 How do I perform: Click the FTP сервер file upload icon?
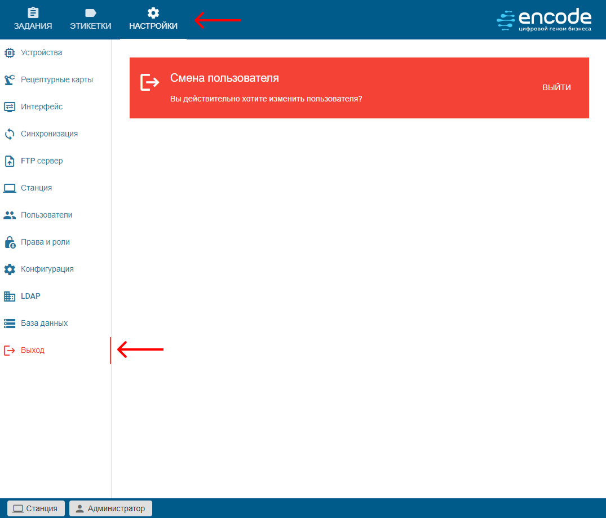coord(10,161)
